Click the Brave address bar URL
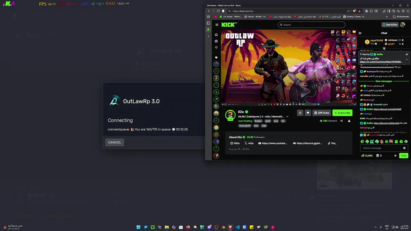Image resolution: width=411 pixels, height=231 pixels. [x=243, y=11]
